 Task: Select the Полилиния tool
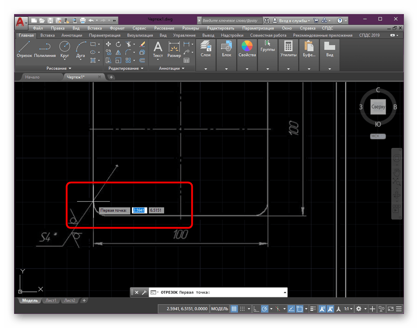(45, 49)
